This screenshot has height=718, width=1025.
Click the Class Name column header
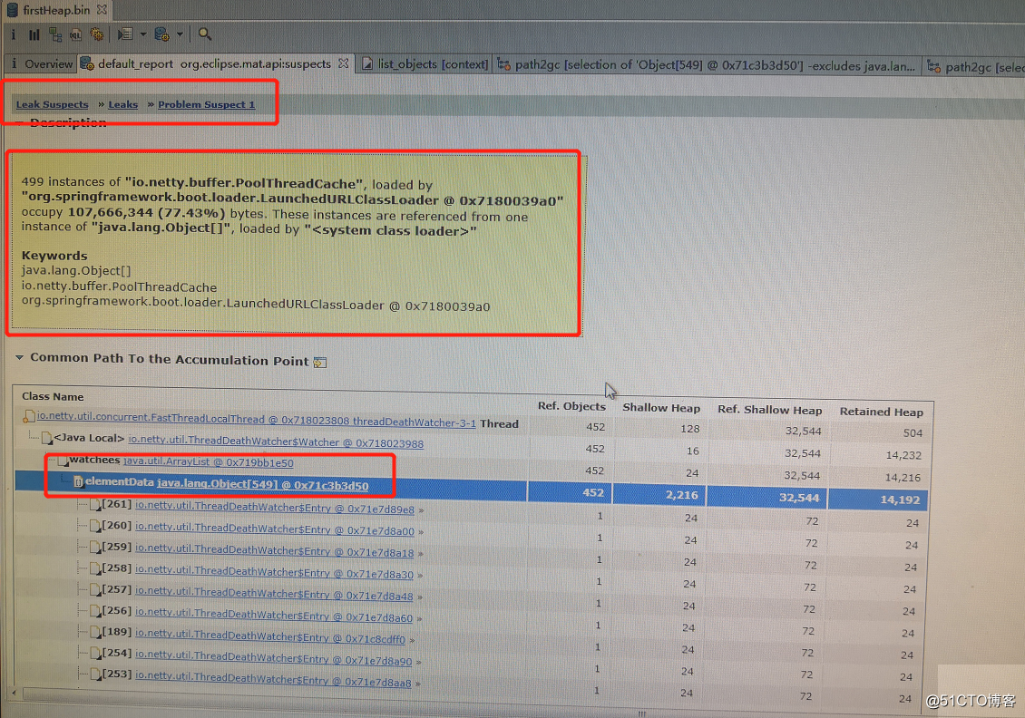(x=53, y=396)
